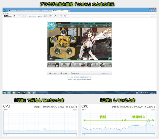Click the browser forward arrow button
Screen dimensions: 159x139
pos(7,11)
